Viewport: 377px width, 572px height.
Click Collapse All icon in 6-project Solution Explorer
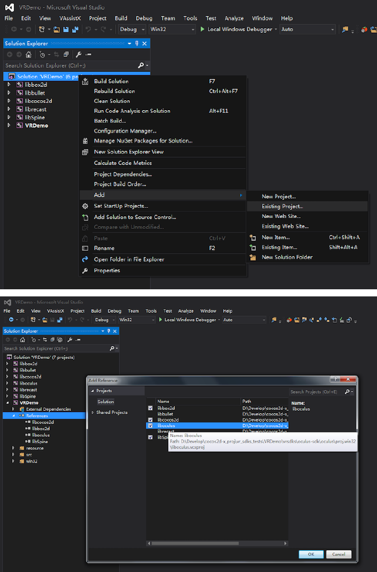[x=66, y=54]
